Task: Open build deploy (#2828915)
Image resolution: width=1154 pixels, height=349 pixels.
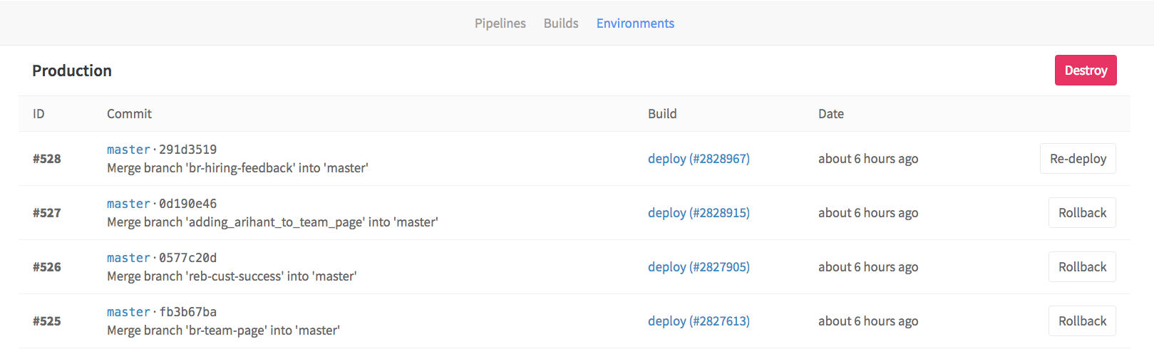Action: click(x=699, y=213)
